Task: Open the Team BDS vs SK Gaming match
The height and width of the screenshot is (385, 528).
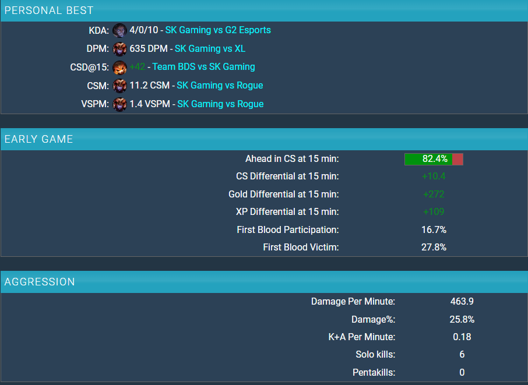Action: point(203,66)
